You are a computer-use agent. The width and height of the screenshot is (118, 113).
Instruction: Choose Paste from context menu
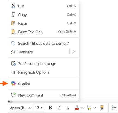[44, 23]
